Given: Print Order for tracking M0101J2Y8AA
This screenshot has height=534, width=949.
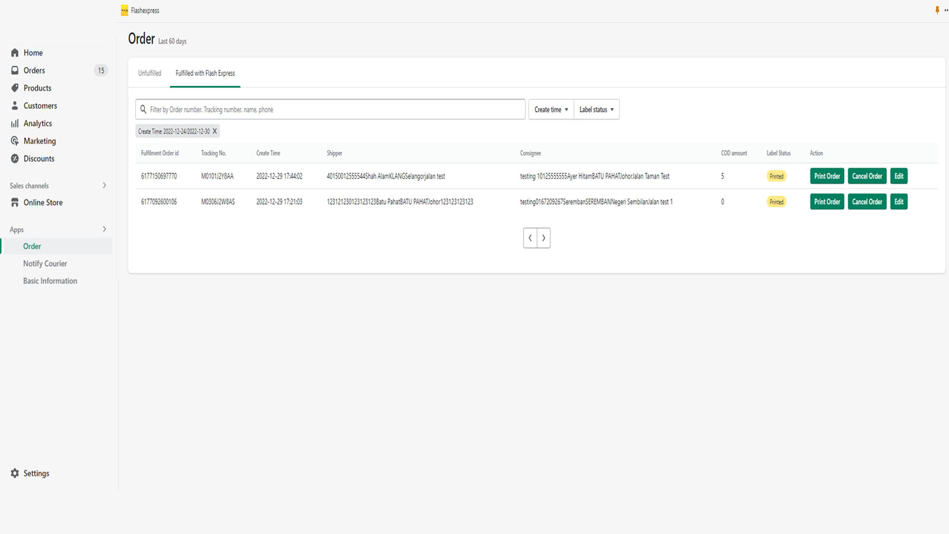Looking at the screenshot, I should 827,176.
